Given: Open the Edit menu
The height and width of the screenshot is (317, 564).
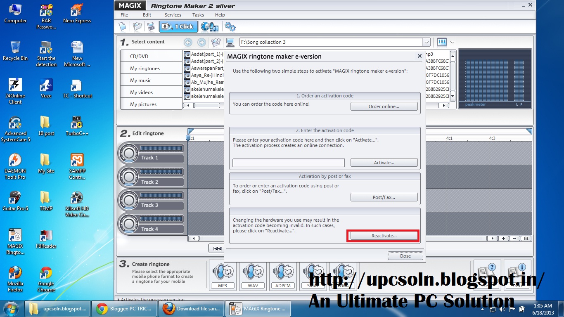Looking at the screenshot, I should click(147, 15).
